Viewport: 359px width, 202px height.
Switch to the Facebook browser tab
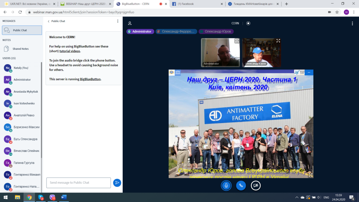pyautogui.click(x=197, y=4)
